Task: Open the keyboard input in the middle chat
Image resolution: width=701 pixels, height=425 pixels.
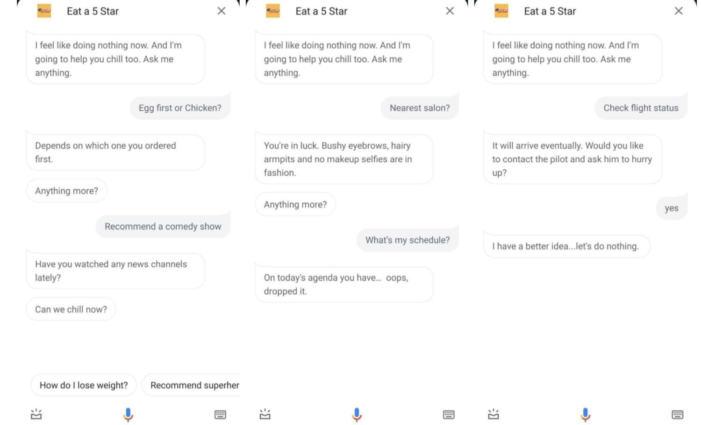Action: pos(449,414)
